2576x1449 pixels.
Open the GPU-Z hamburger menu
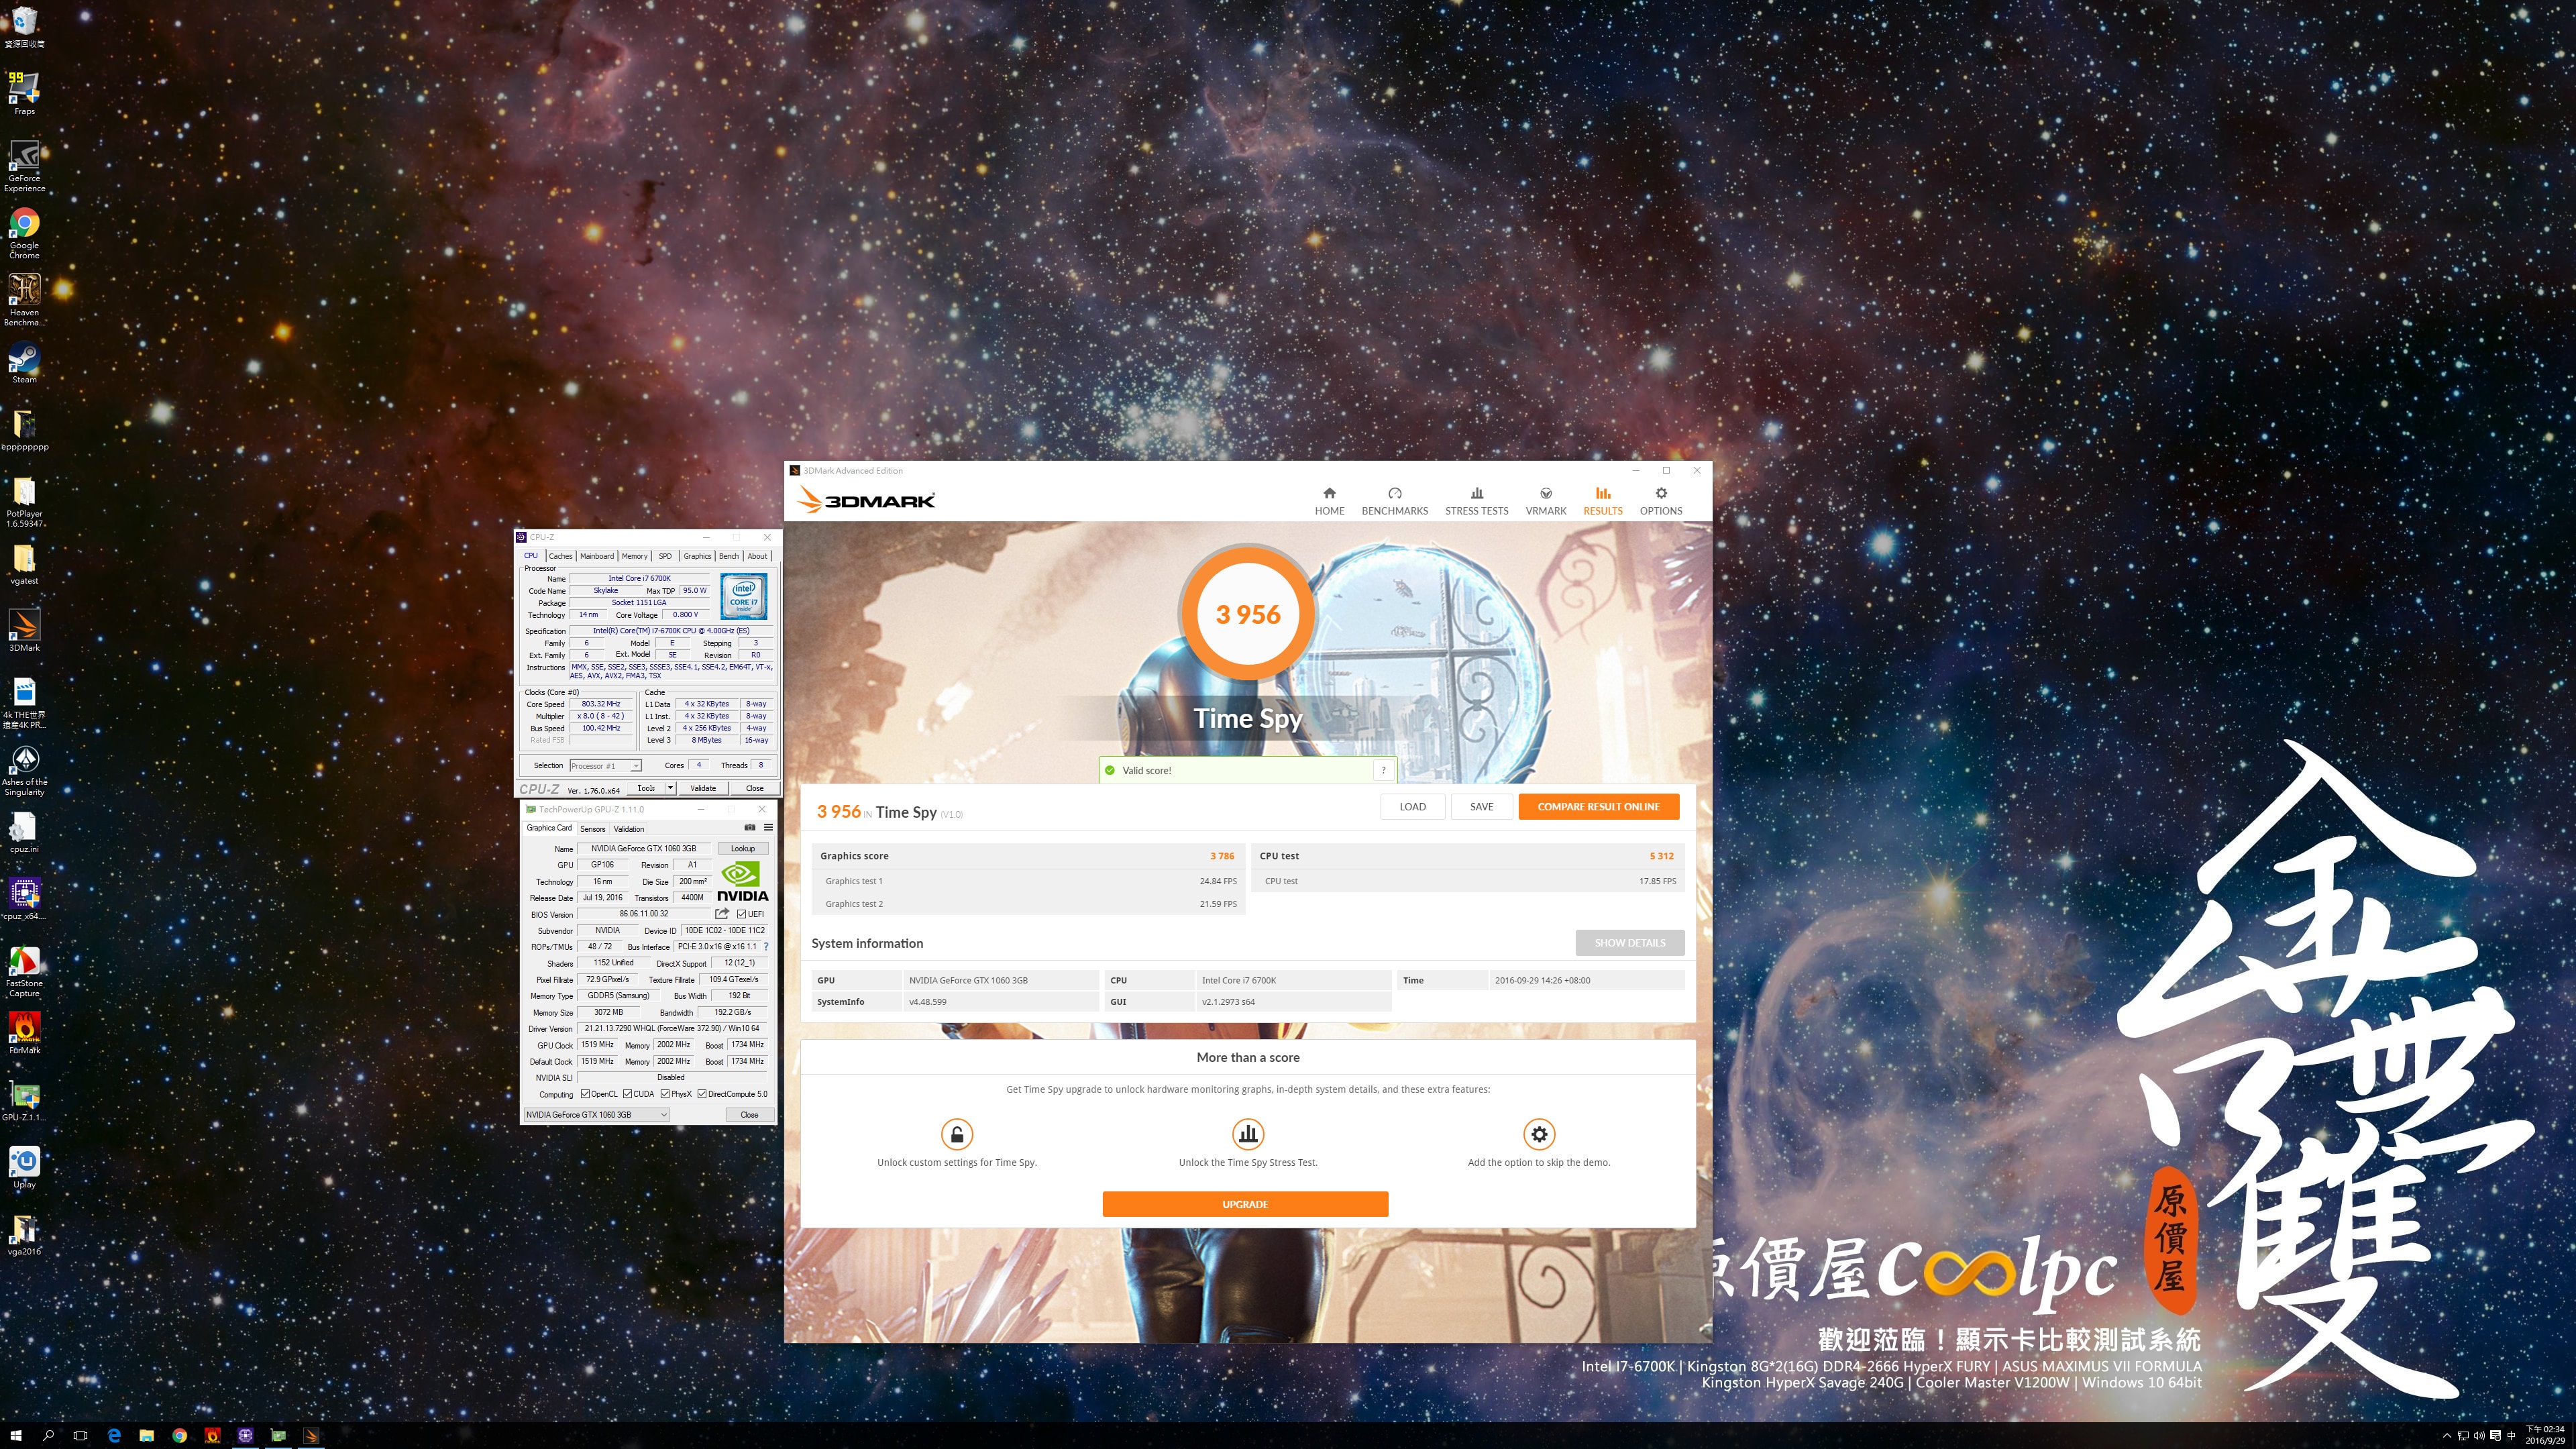click(768, 828)
